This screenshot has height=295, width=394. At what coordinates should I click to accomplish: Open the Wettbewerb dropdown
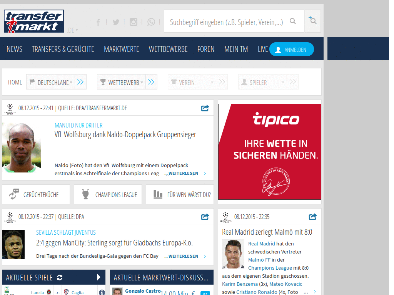121,82
